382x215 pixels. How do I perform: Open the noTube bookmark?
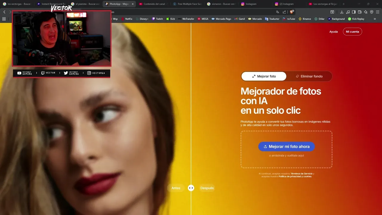coord(289,19)
